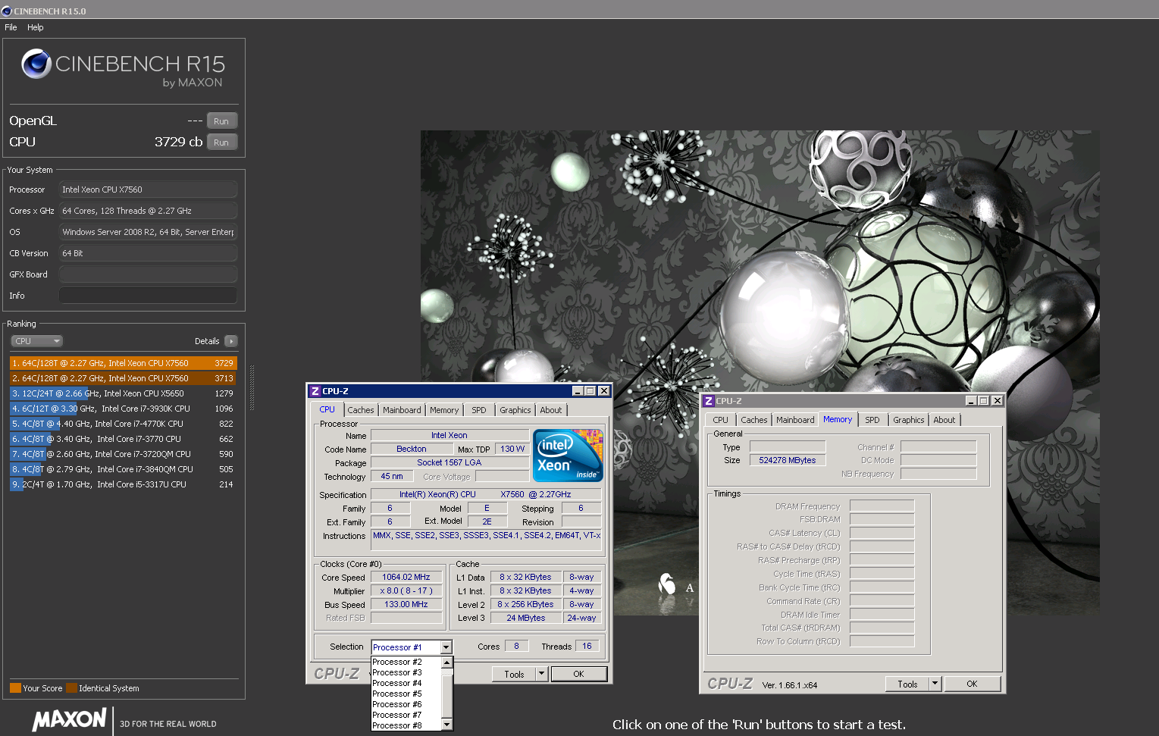Open the File menu

(x=11, y=27)
